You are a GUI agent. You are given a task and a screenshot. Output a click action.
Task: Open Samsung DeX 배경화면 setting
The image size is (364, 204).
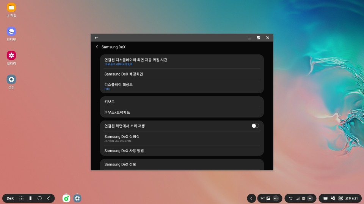(x=182, y=74)
